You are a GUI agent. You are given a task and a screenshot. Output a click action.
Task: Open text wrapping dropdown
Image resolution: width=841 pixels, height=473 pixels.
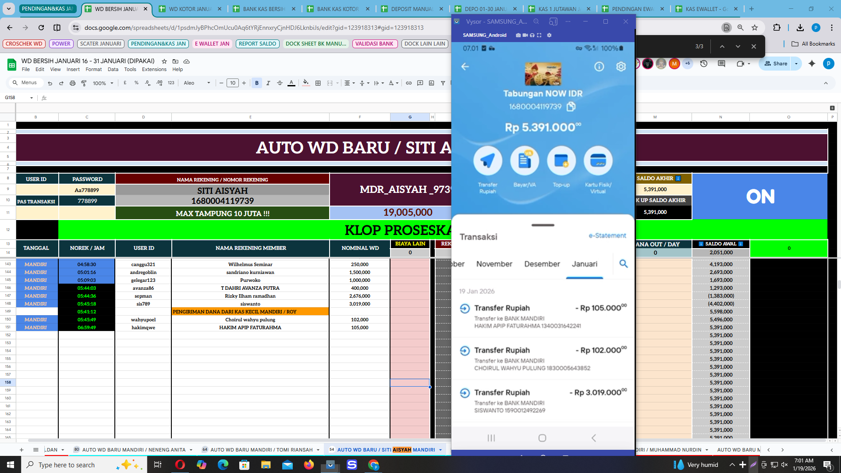click(x=379, y=83)
